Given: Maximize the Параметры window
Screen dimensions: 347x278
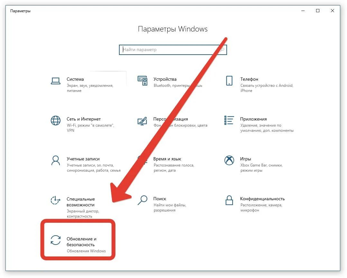Looking at the screenshot, I should (x=318, y=11).
